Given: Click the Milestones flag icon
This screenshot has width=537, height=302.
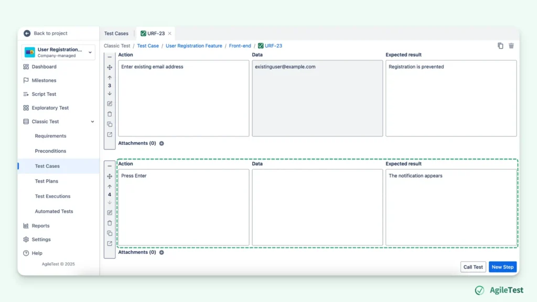Looking at the screenshot, I should tap(26, 80).
